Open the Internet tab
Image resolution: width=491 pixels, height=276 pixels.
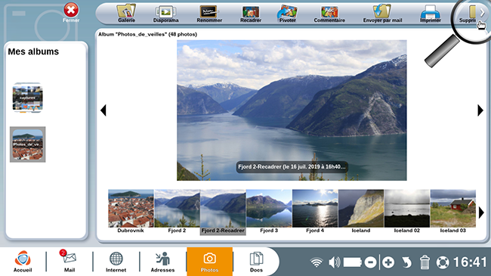(116, 262)
